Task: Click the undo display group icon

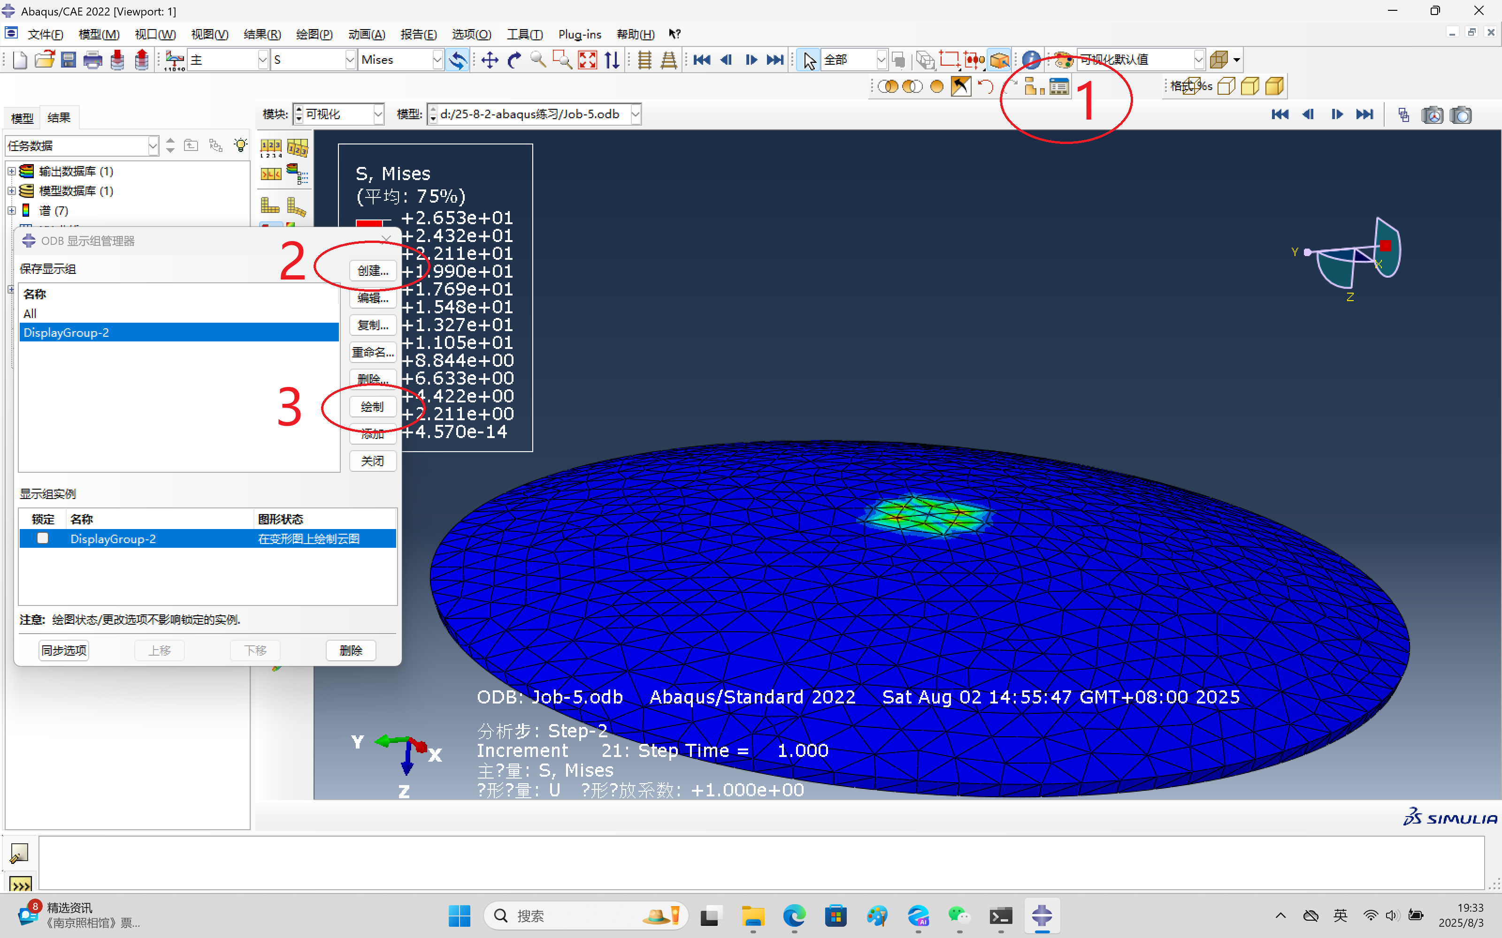Action: point(985,86)
